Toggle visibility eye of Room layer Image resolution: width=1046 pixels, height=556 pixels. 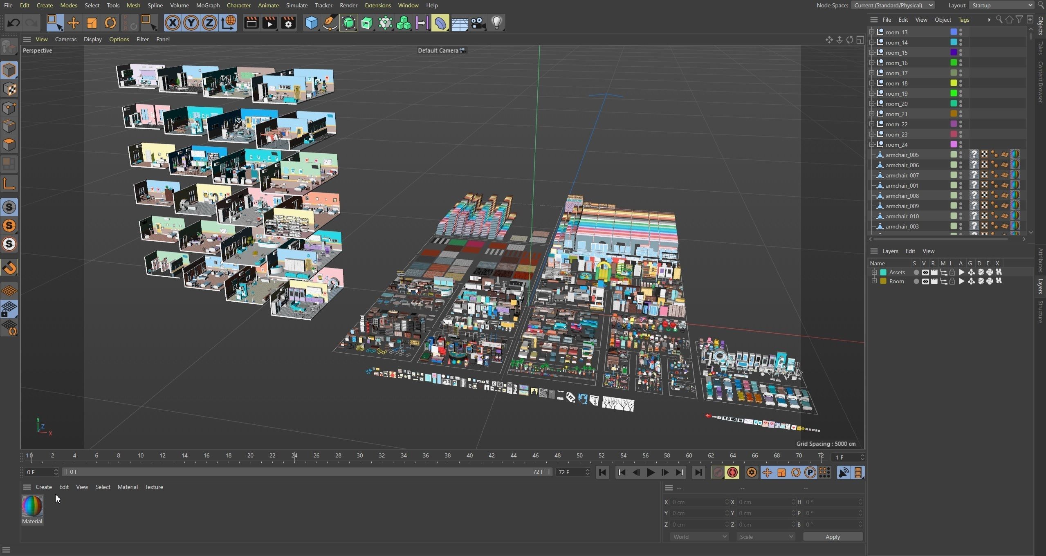[x=925, y=281]
